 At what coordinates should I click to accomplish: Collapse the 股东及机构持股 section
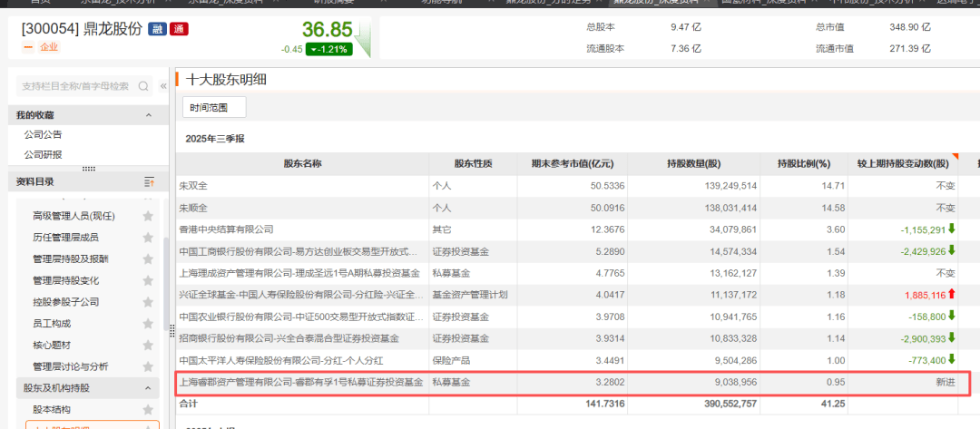click(149, 388)
